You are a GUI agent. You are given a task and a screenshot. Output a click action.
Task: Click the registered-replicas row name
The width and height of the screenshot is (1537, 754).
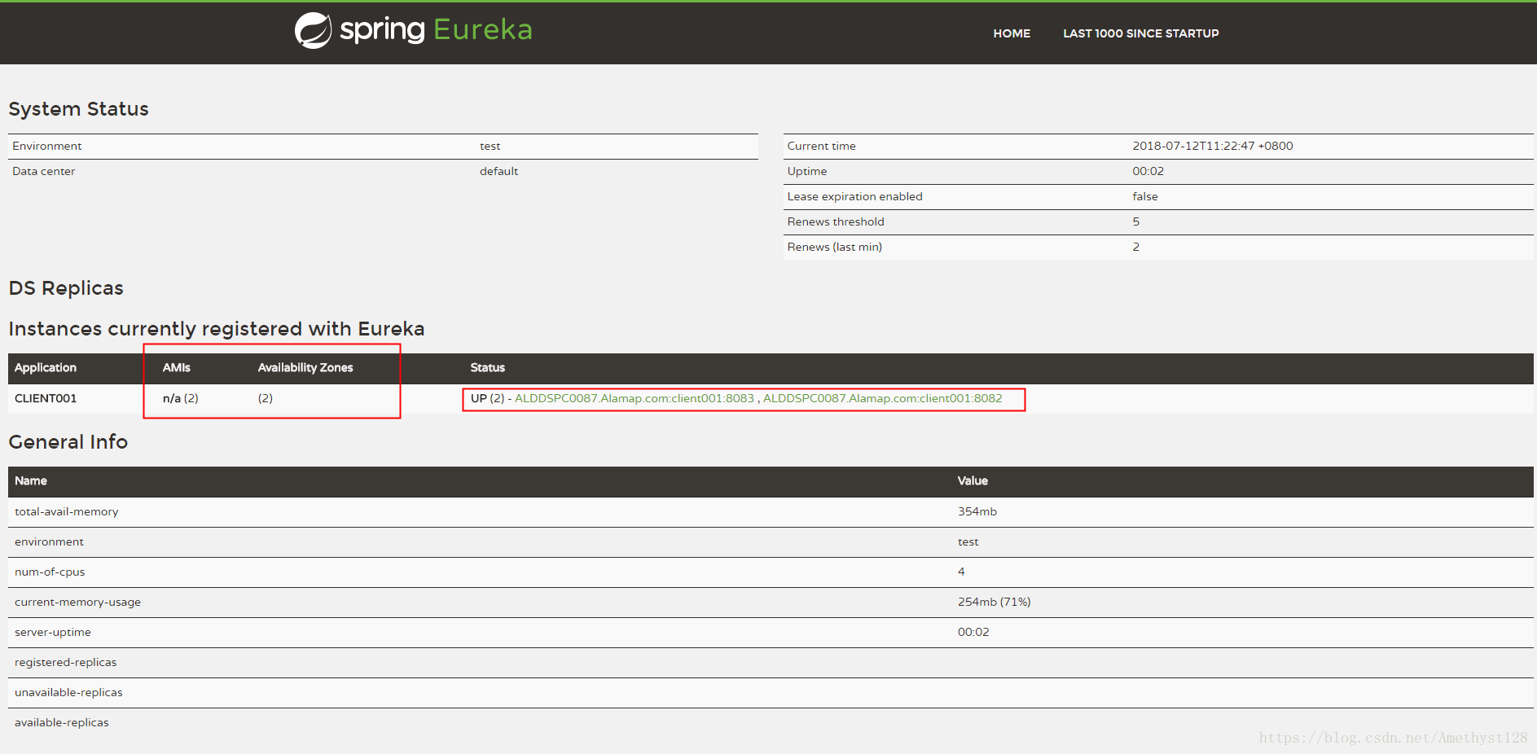66,662
